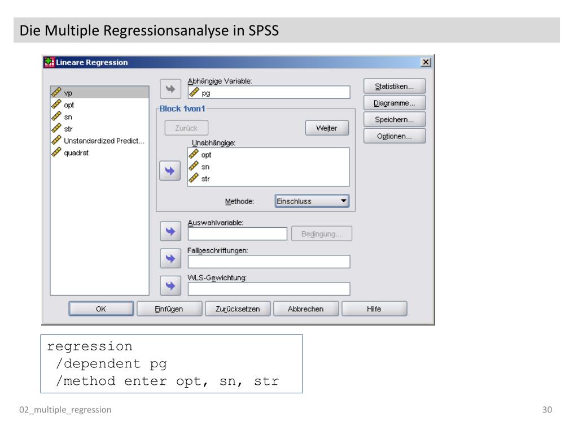Select str in the left variable list

click(x=99, y=129)
